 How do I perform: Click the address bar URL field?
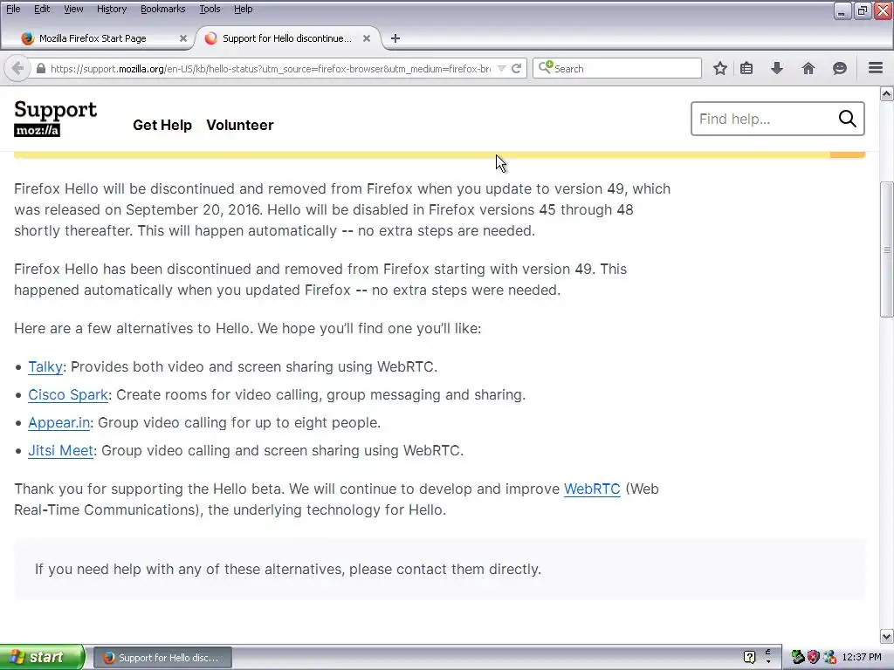(x=271, y=68)
